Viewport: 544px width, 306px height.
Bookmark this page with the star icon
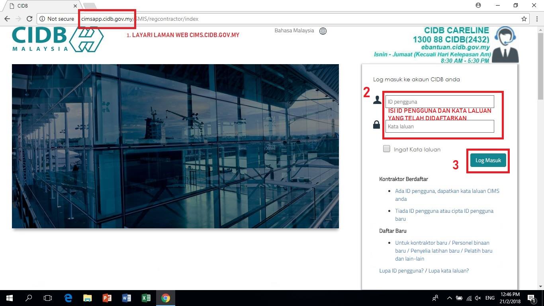[x=524, y=19]
